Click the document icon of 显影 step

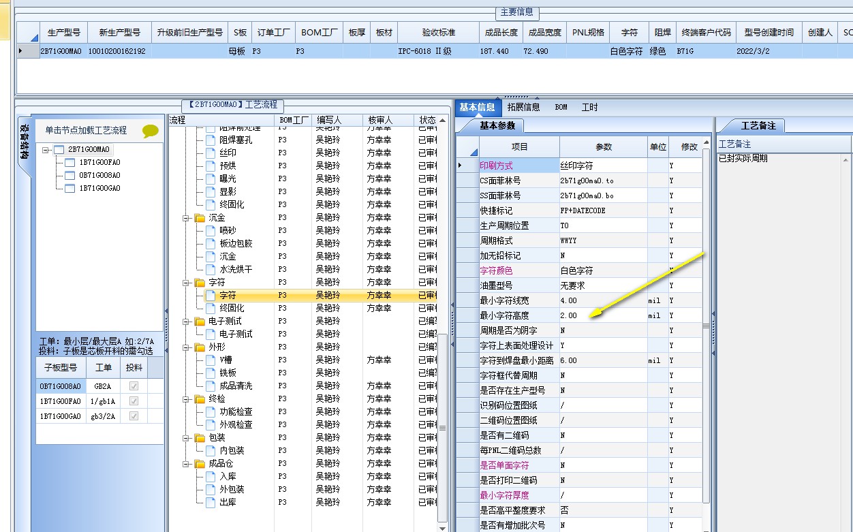pyautogui.click(x=211, y=191)
